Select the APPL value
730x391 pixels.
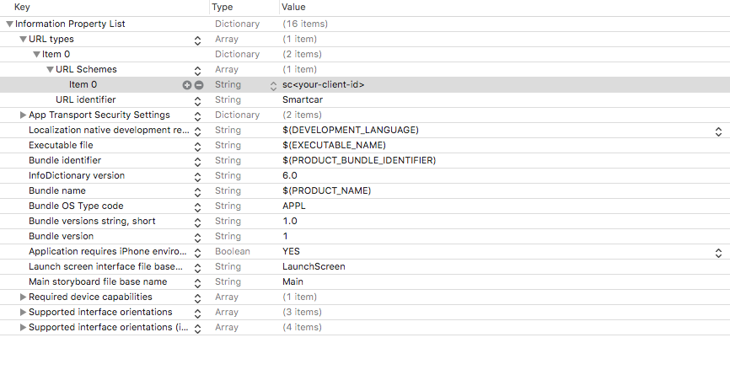click(x=293, y=206)
